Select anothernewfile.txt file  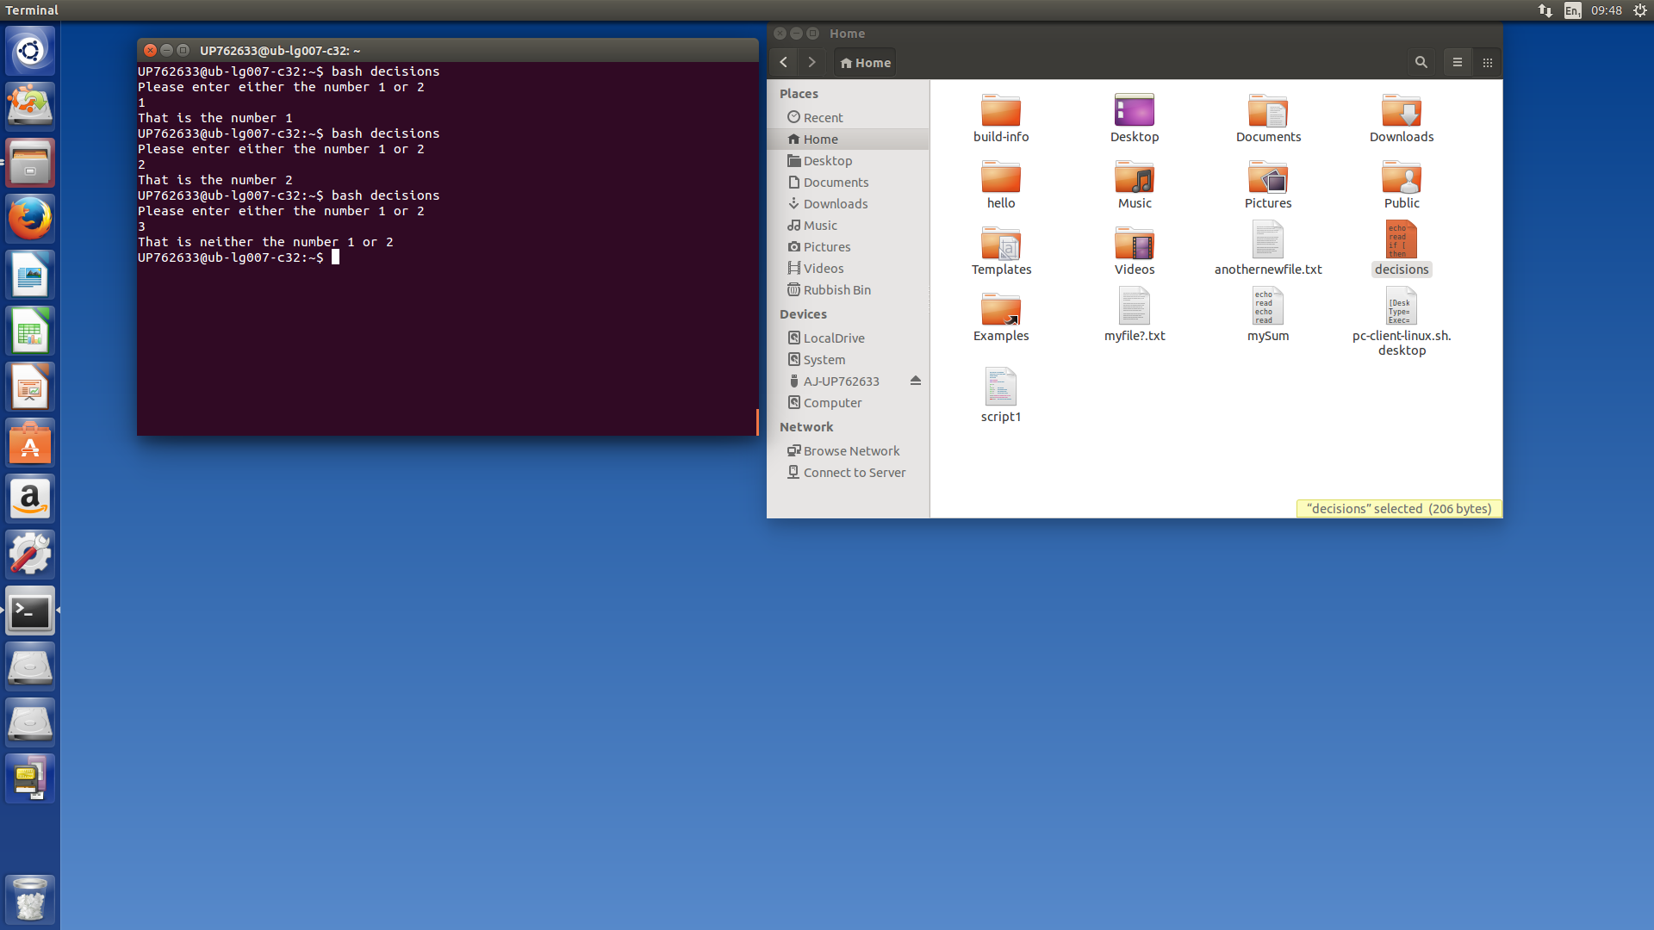coord(1268,248)
